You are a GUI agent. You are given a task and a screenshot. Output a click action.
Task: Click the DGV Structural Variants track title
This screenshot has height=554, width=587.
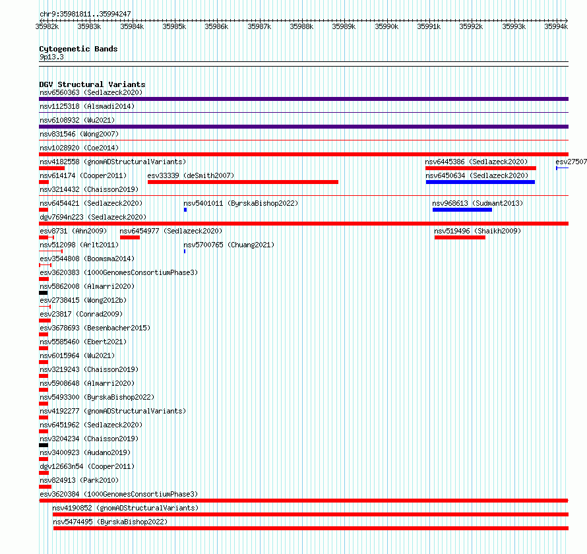(x=92, y=84)
